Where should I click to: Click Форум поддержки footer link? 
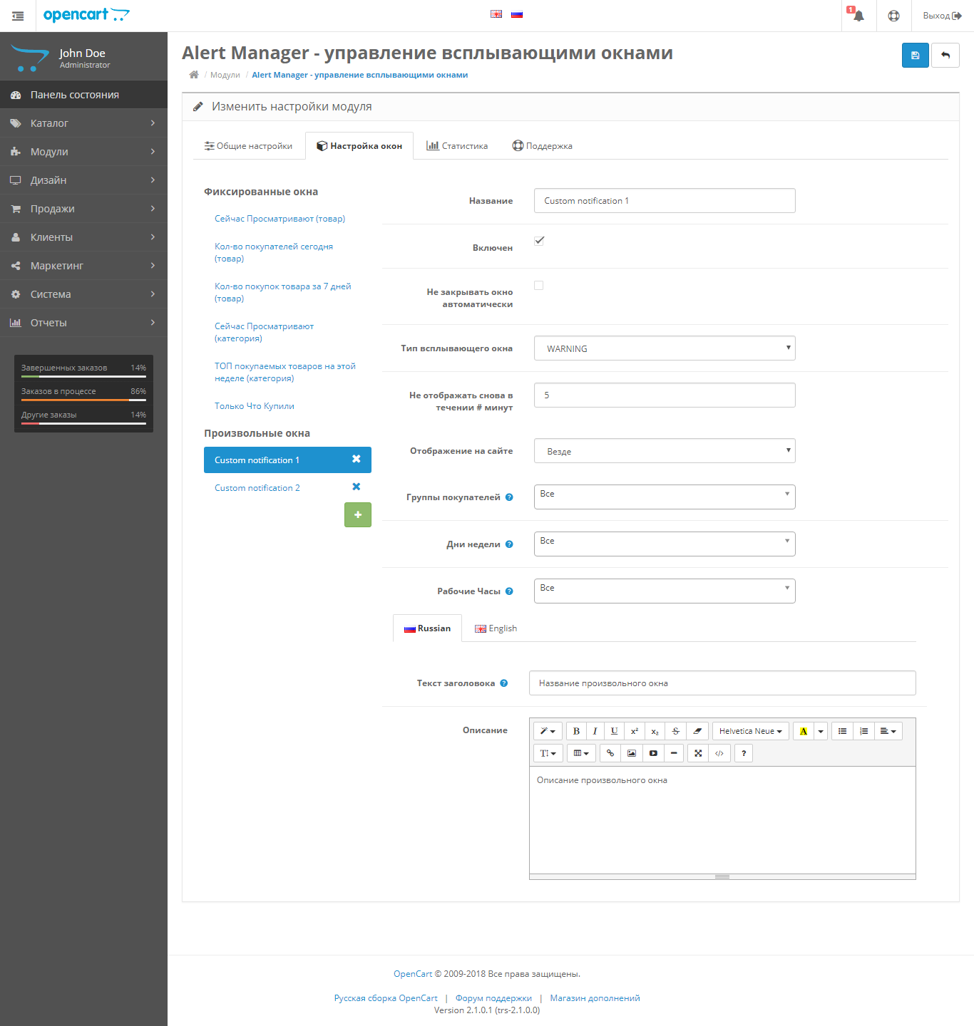pos(493,998)
